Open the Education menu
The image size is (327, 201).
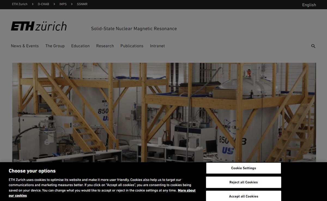pyautogui.click(x=80, y=46)
